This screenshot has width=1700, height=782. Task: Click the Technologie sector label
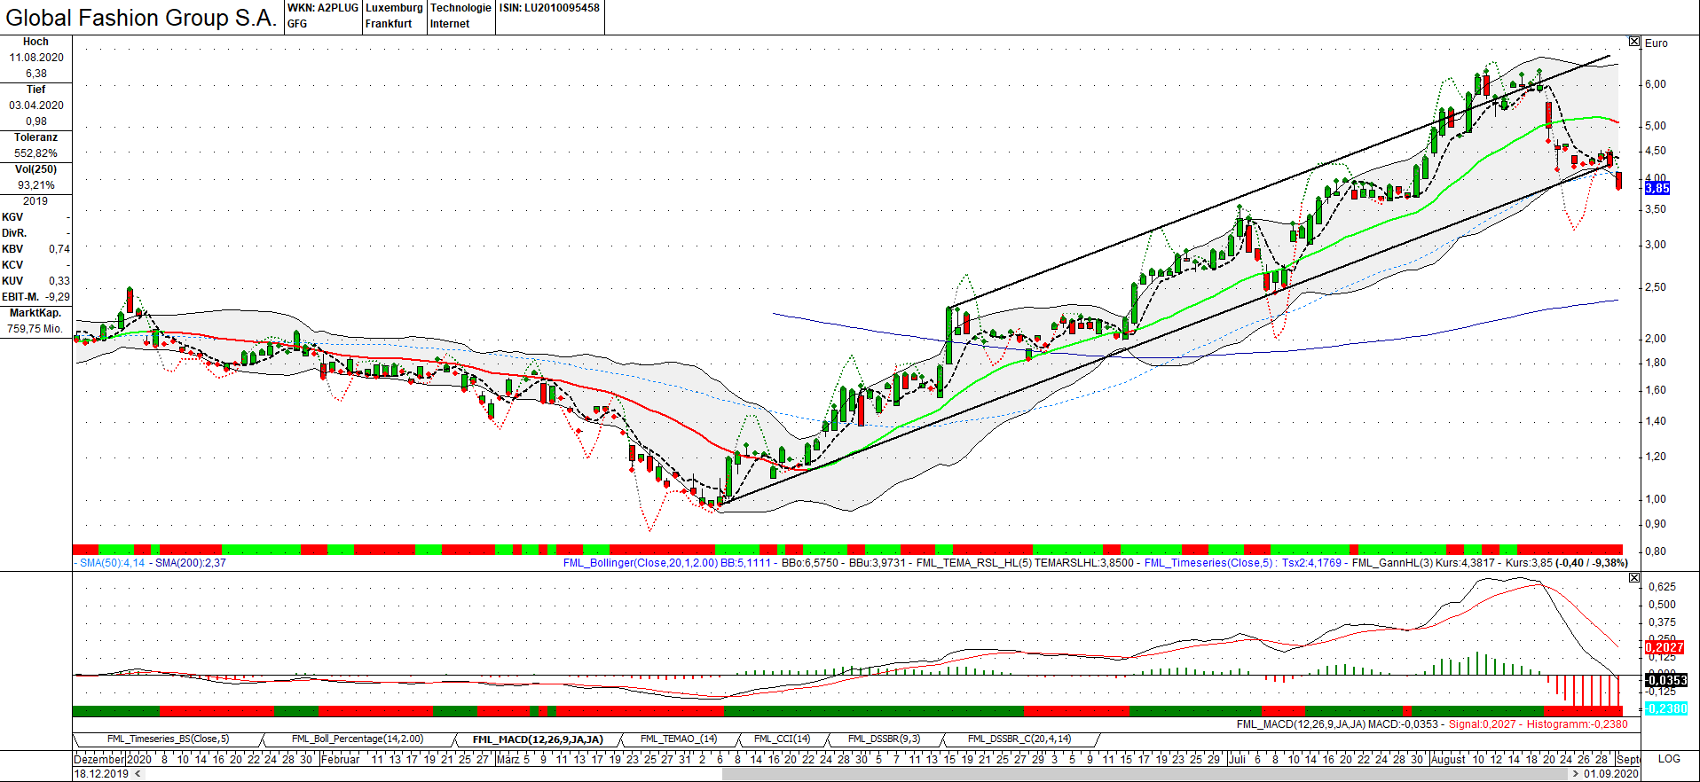pyautogui.click(x=460, y=8)
